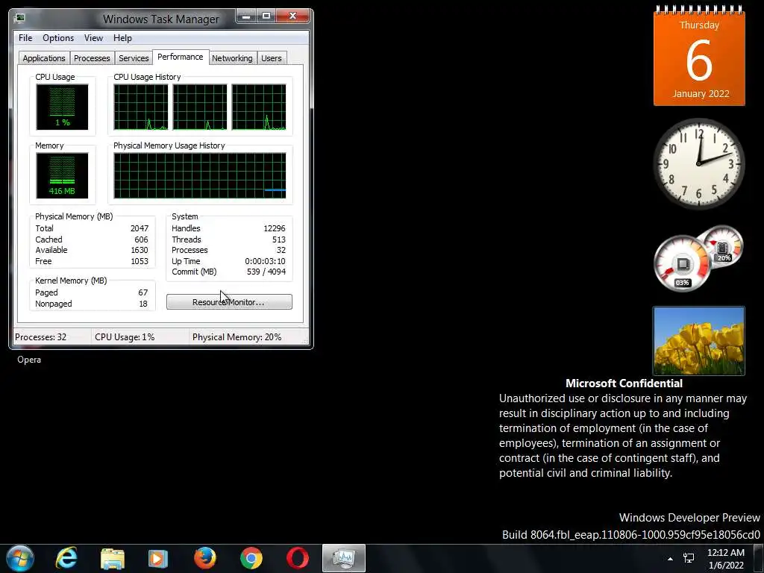The width and height of the screenshot is (764, 573).
Task: Open the View menu
Action: 93,38
